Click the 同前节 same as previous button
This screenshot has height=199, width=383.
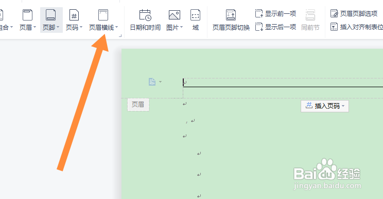[310, 21]
